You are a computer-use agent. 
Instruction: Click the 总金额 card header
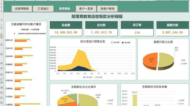coord(66,25)
